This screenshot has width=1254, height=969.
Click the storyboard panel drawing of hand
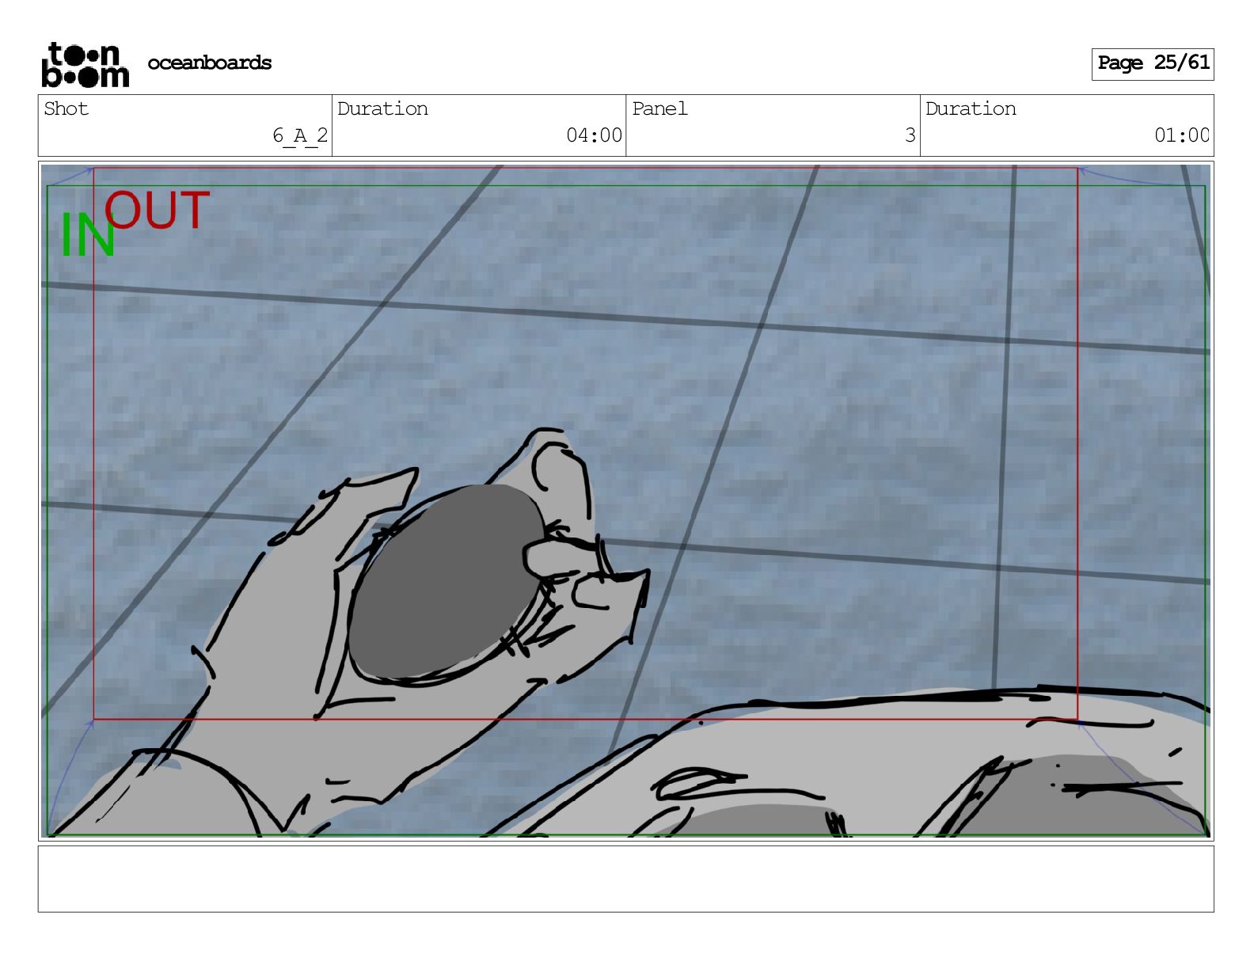point(625,500)
